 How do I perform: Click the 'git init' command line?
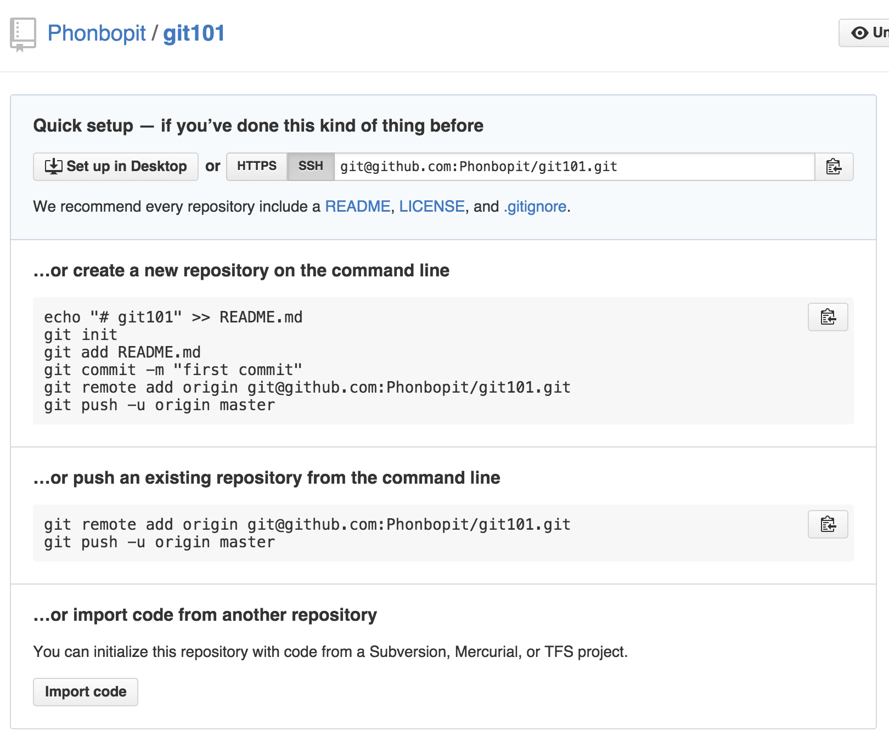click(x=81, y=335)
